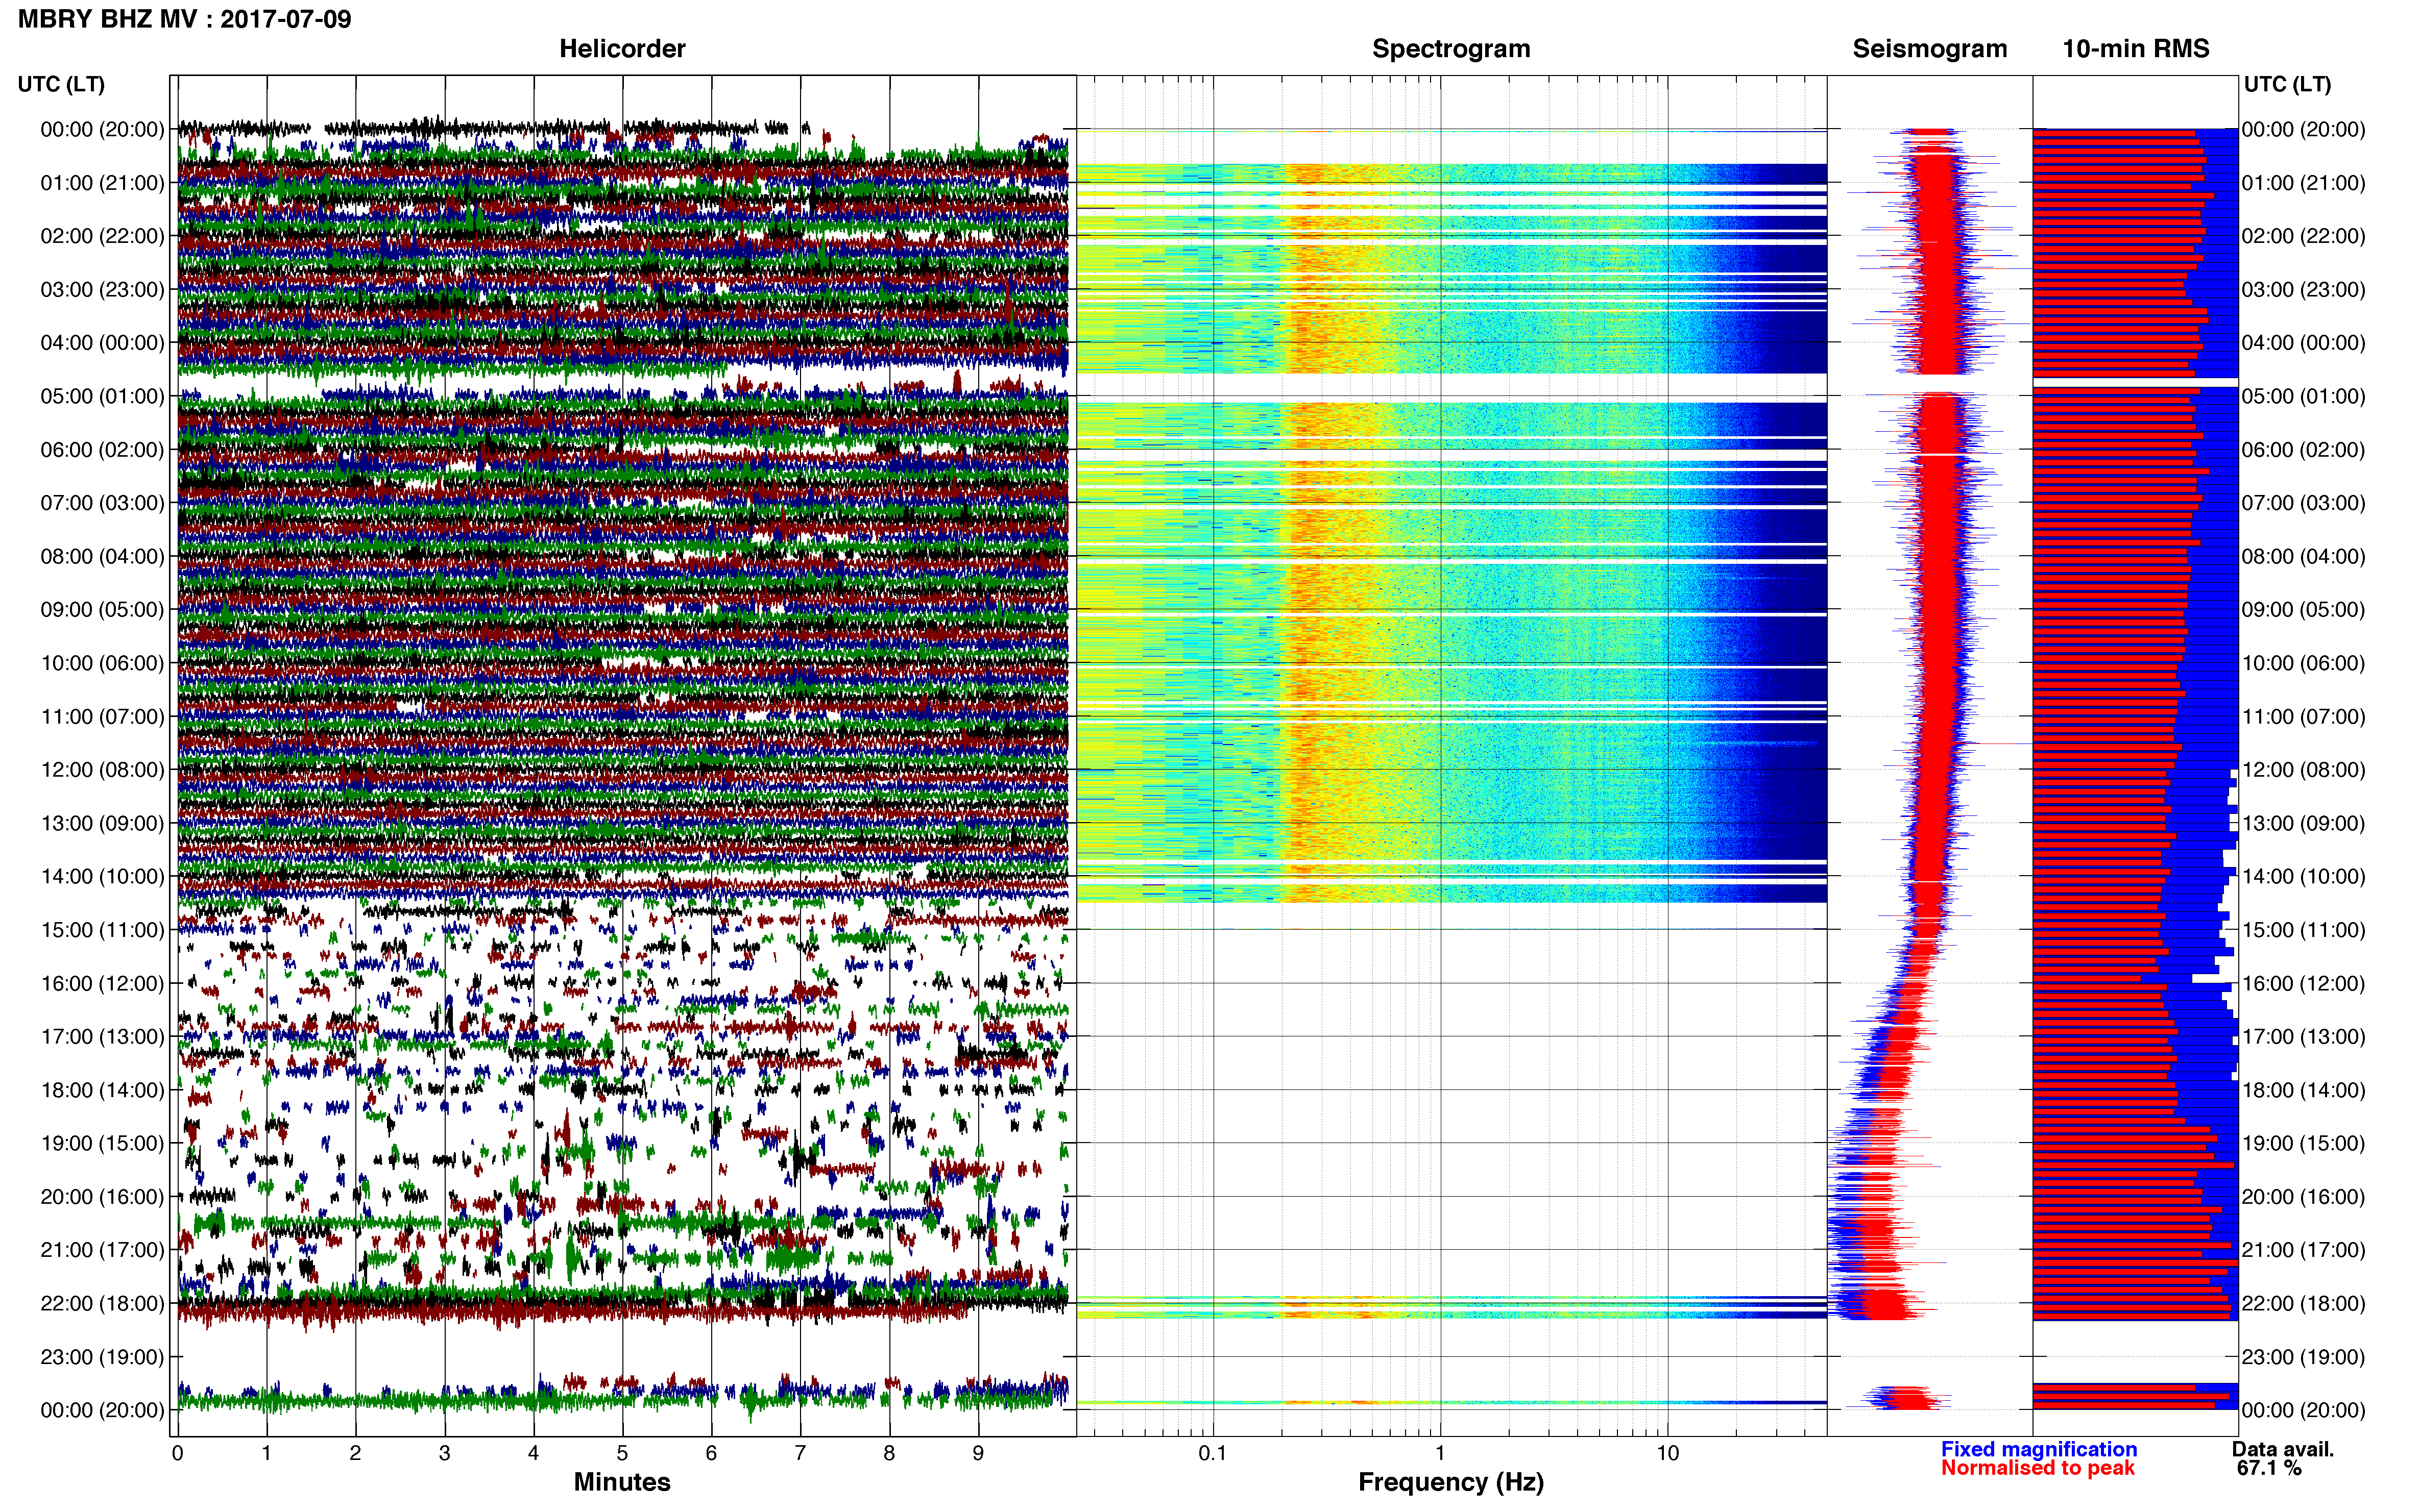This screenshot has width=2420, height=1512.
Task: Select the 'Helicorder' panel heading
Action: pyautogui.click(x=622, y=49)
